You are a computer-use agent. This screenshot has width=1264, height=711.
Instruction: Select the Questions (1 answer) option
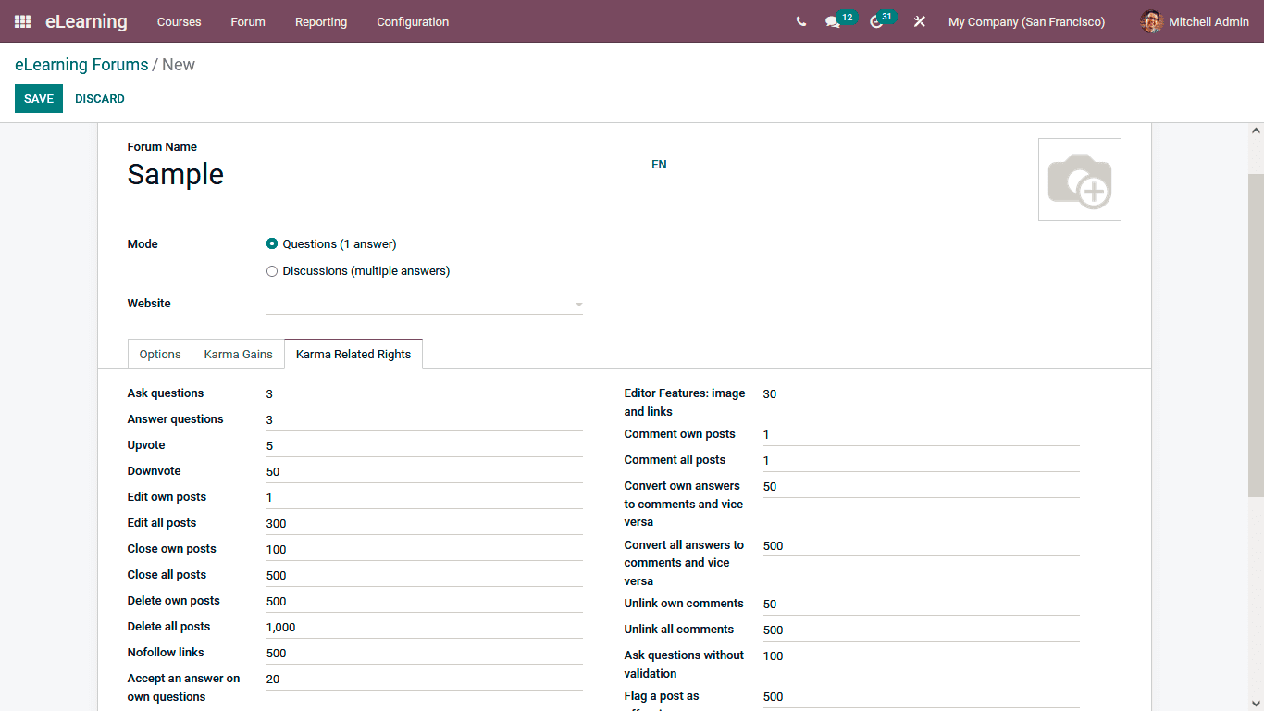272,243
